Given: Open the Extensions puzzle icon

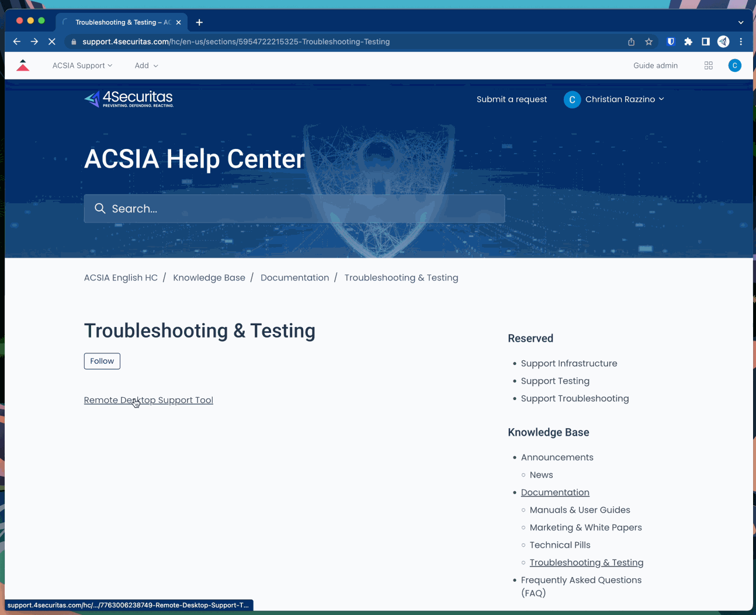Looking at the screenshot, I should coord(688,41).
